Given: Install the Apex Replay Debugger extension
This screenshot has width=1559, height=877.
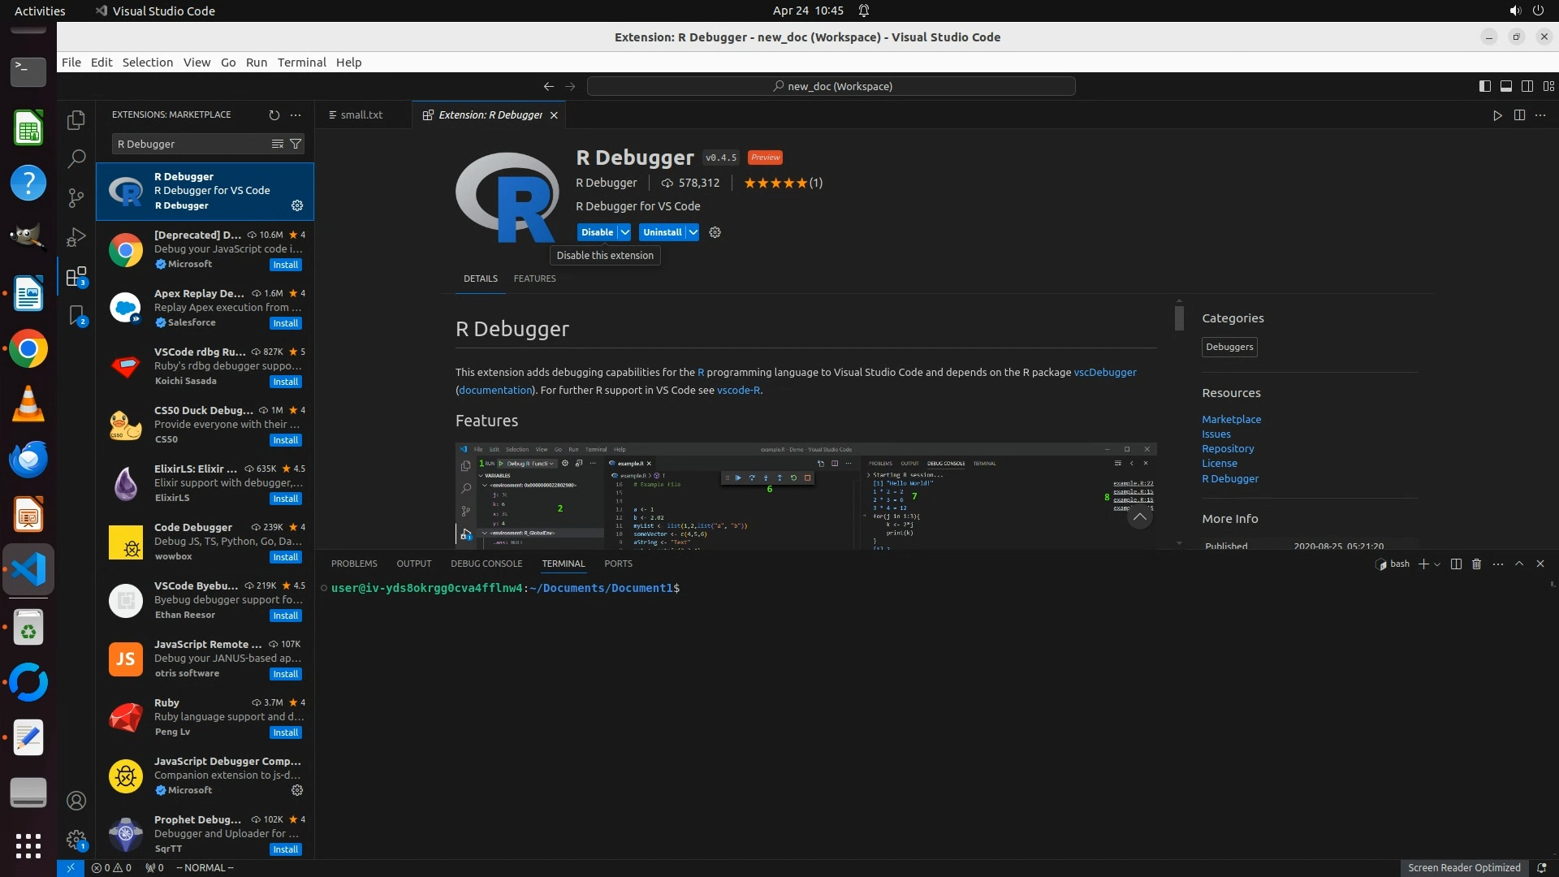Looking at the screenshot, I should tap(285, 323).
